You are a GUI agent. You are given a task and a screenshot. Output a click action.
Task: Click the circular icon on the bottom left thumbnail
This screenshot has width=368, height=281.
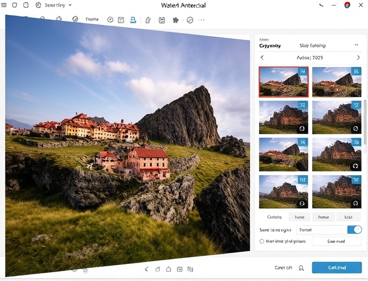click(x=302, y=203)
